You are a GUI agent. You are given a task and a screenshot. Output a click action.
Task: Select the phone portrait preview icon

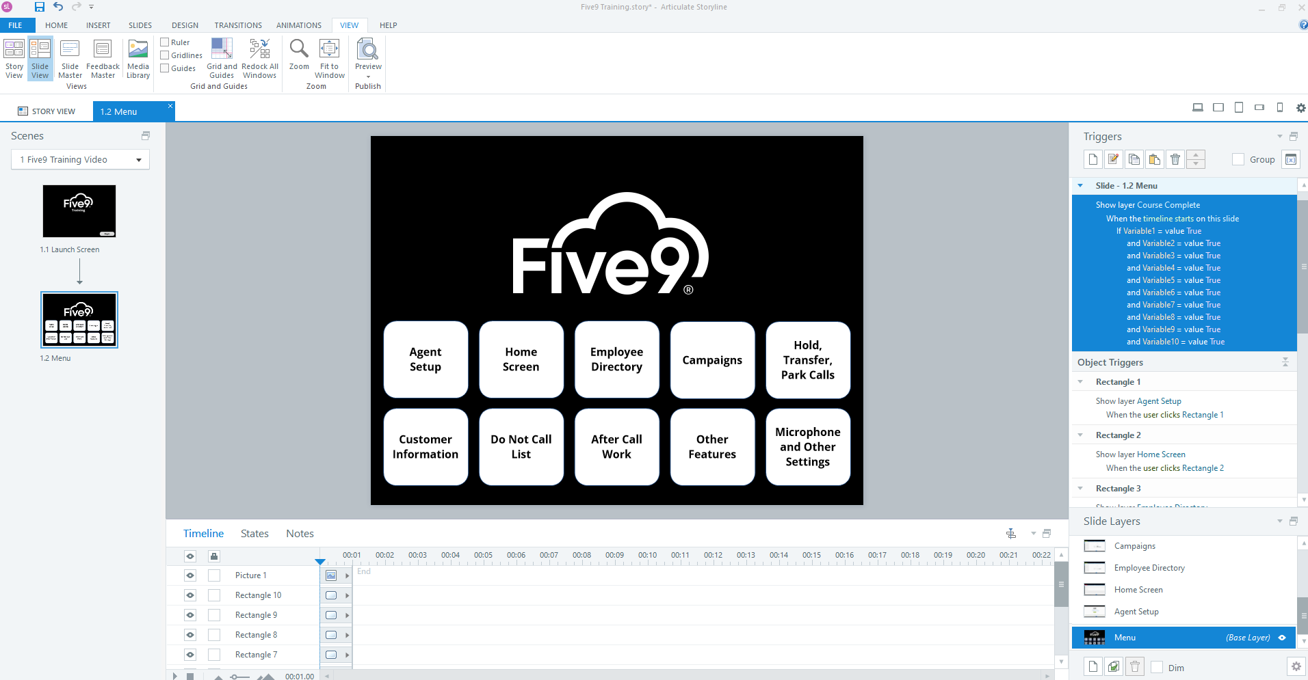[1280, 108]
